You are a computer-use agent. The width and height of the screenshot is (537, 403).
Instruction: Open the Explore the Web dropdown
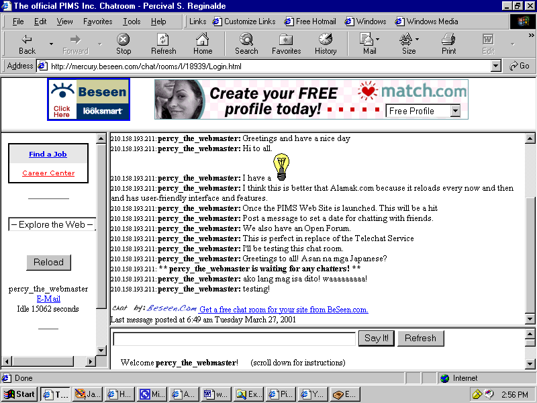click(x=52, y=224)
